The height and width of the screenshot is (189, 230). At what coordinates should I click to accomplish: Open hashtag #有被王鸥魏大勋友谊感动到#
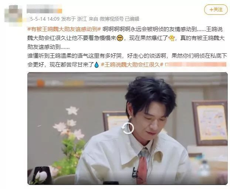coord(64,29)
